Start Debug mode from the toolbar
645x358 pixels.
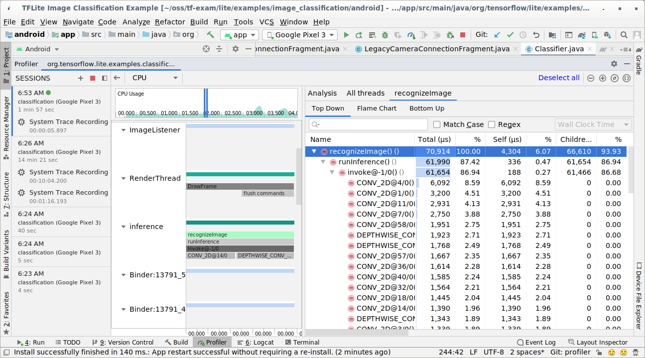pyautogui.click(x=385, y=35)
